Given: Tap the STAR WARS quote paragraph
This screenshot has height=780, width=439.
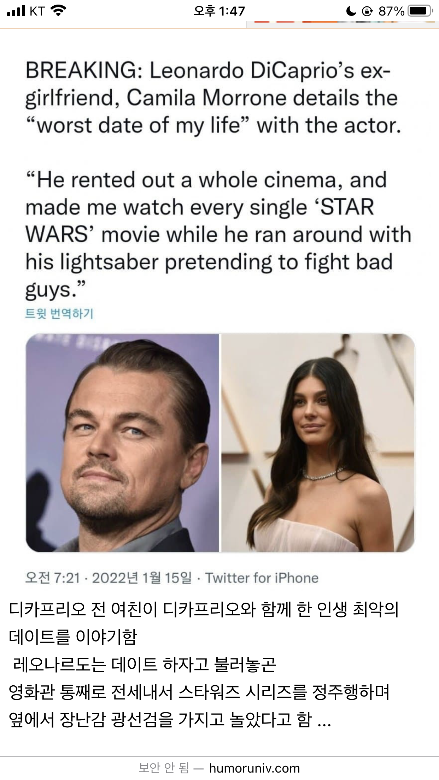Looking at the screenshot, I should 218,235.
